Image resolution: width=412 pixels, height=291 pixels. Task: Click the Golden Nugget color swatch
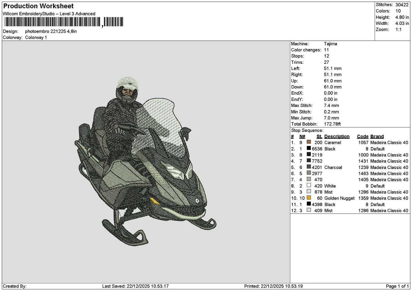[x=309, y=198]
